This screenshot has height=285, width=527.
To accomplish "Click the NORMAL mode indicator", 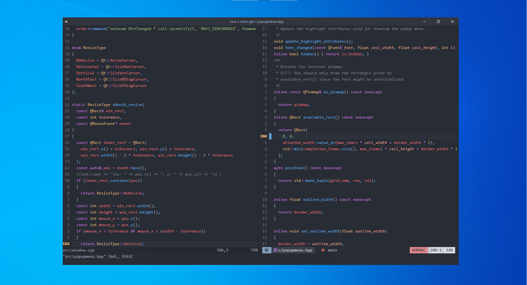I will click(419, 250).
